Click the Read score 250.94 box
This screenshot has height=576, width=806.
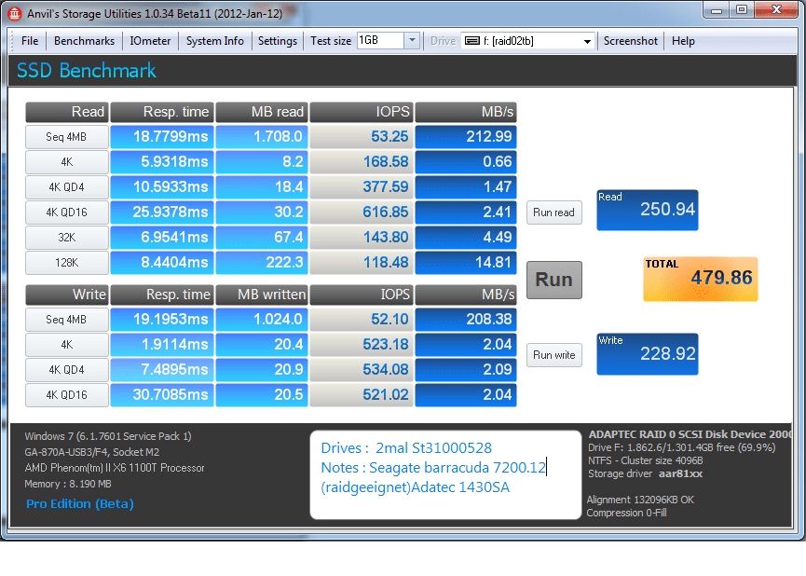point(648,210)
